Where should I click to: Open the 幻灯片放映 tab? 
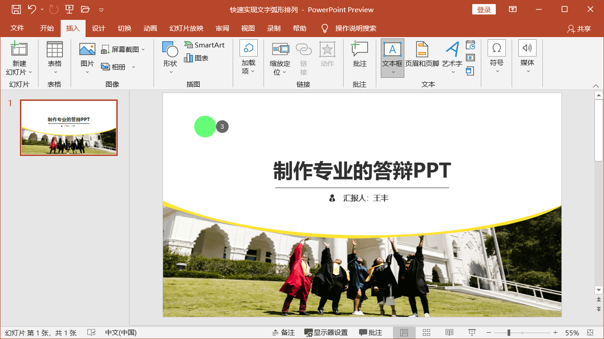pos(186,28)
